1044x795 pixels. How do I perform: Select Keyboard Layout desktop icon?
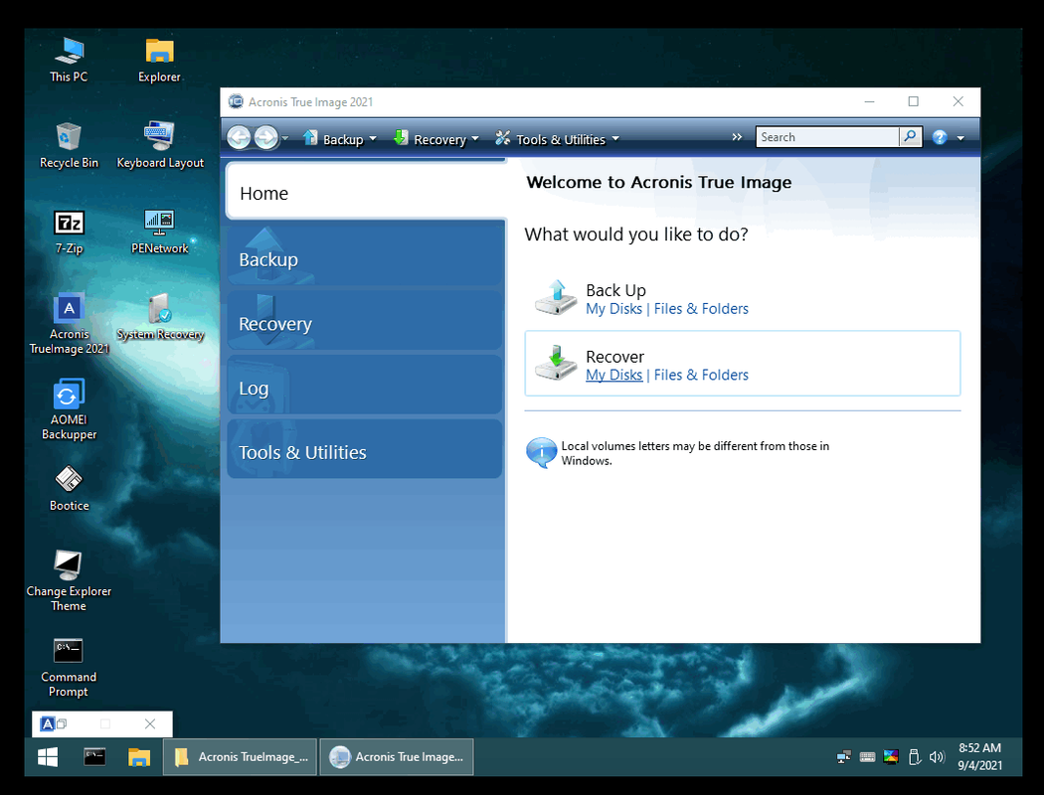coord(160,146)
